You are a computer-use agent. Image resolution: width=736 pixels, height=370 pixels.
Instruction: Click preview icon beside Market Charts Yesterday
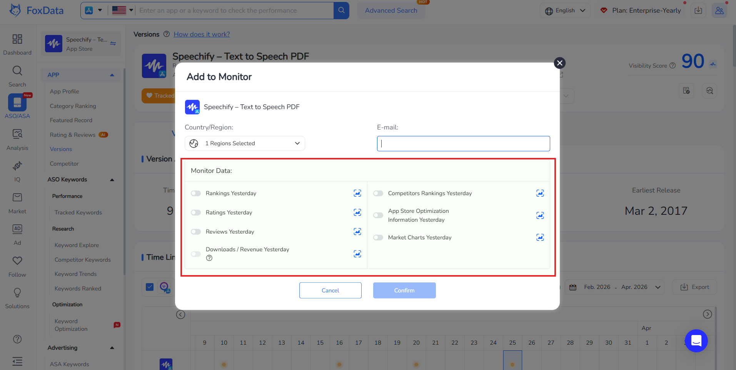tap(540, 237)
